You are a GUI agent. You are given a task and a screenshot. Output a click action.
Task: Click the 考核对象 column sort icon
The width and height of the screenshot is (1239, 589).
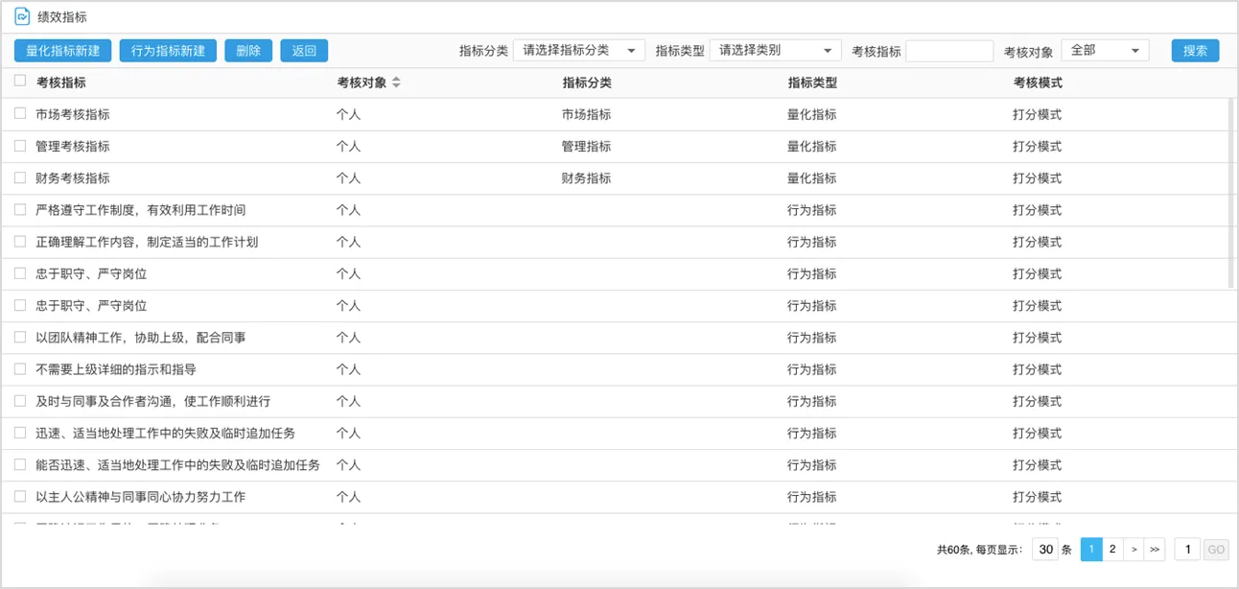(x=396, y=82)
